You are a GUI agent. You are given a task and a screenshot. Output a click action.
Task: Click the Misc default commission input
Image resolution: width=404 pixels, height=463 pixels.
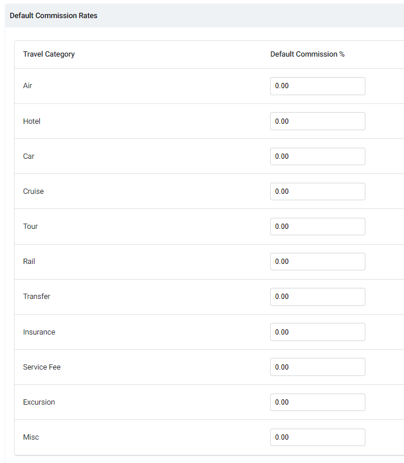click(x=317, y=437)
